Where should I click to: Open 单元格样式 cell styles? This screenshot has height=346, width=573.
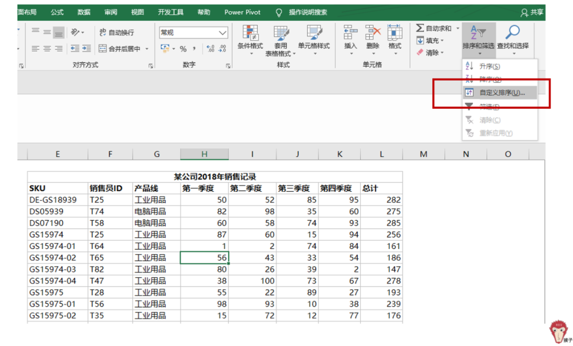pos(314,40)
